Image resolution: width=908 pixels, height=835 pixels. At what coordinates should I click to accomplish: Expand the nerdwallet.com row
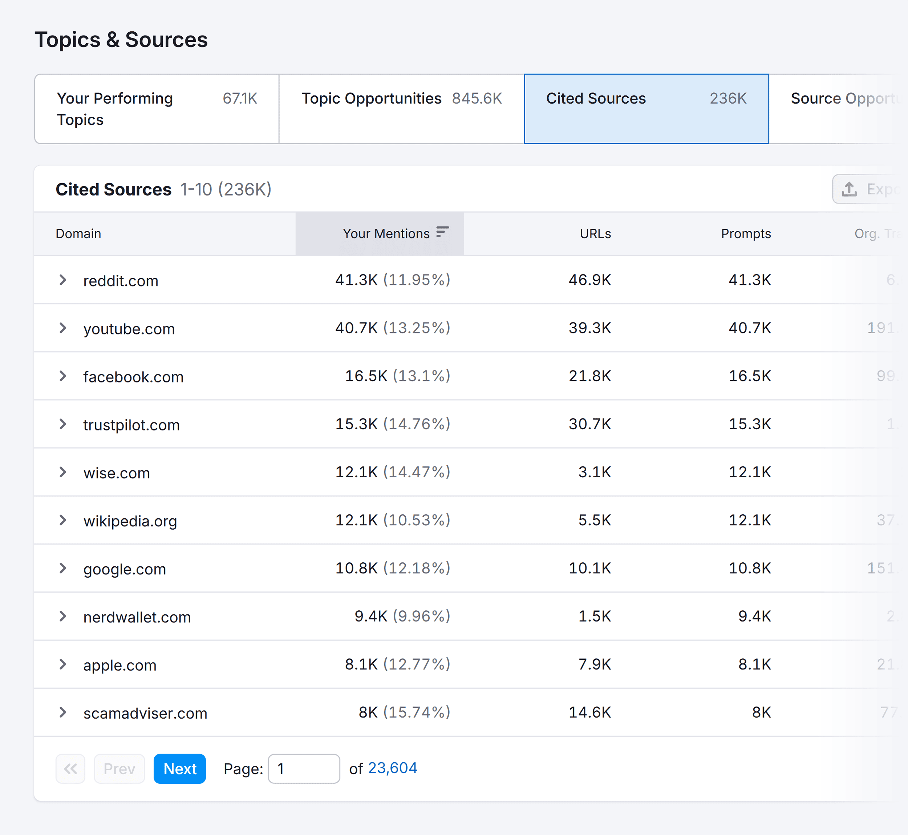tap(62, 616)
